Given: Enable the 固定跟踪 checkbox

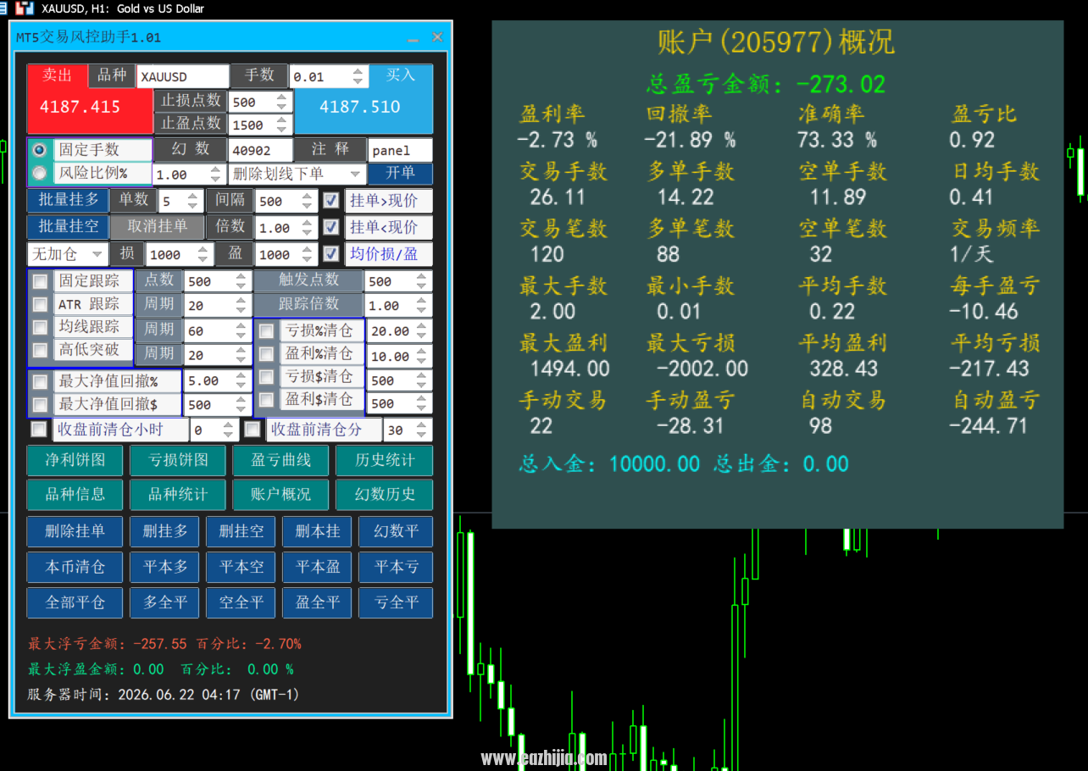Looking at the screenshot, I should click(40, 281).
